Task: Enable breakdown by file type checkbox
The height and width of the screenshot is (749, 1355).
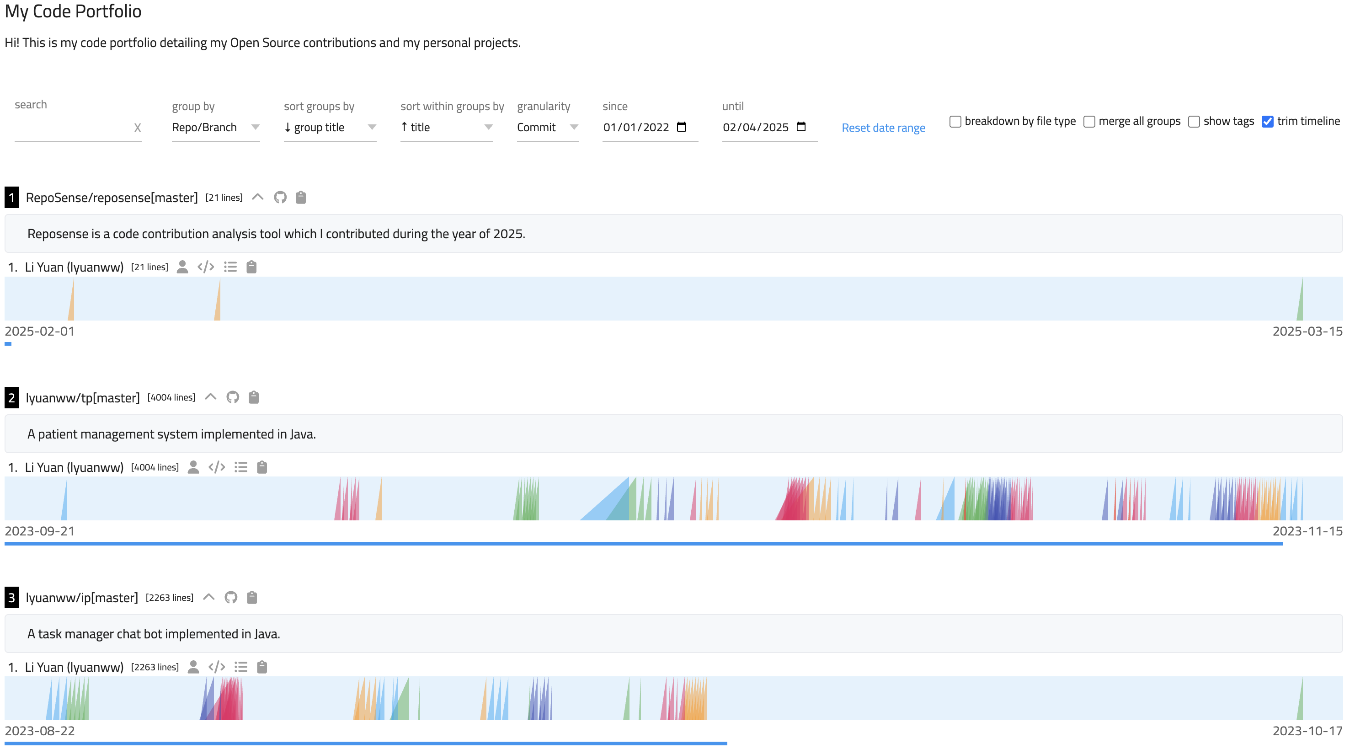Action: 955,122
